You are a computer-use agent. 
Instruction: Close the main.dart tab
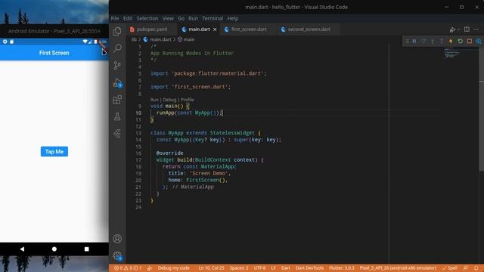[215, 29]
